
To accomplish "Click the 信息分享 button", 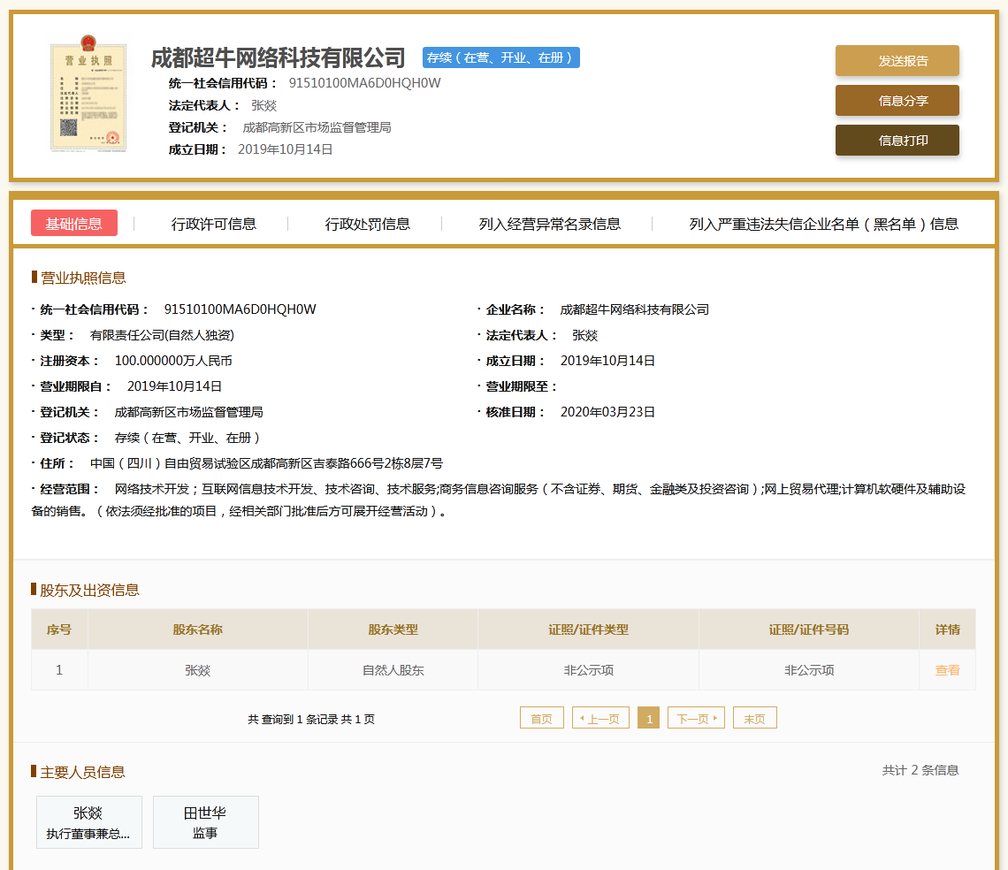I will point(897,101).
